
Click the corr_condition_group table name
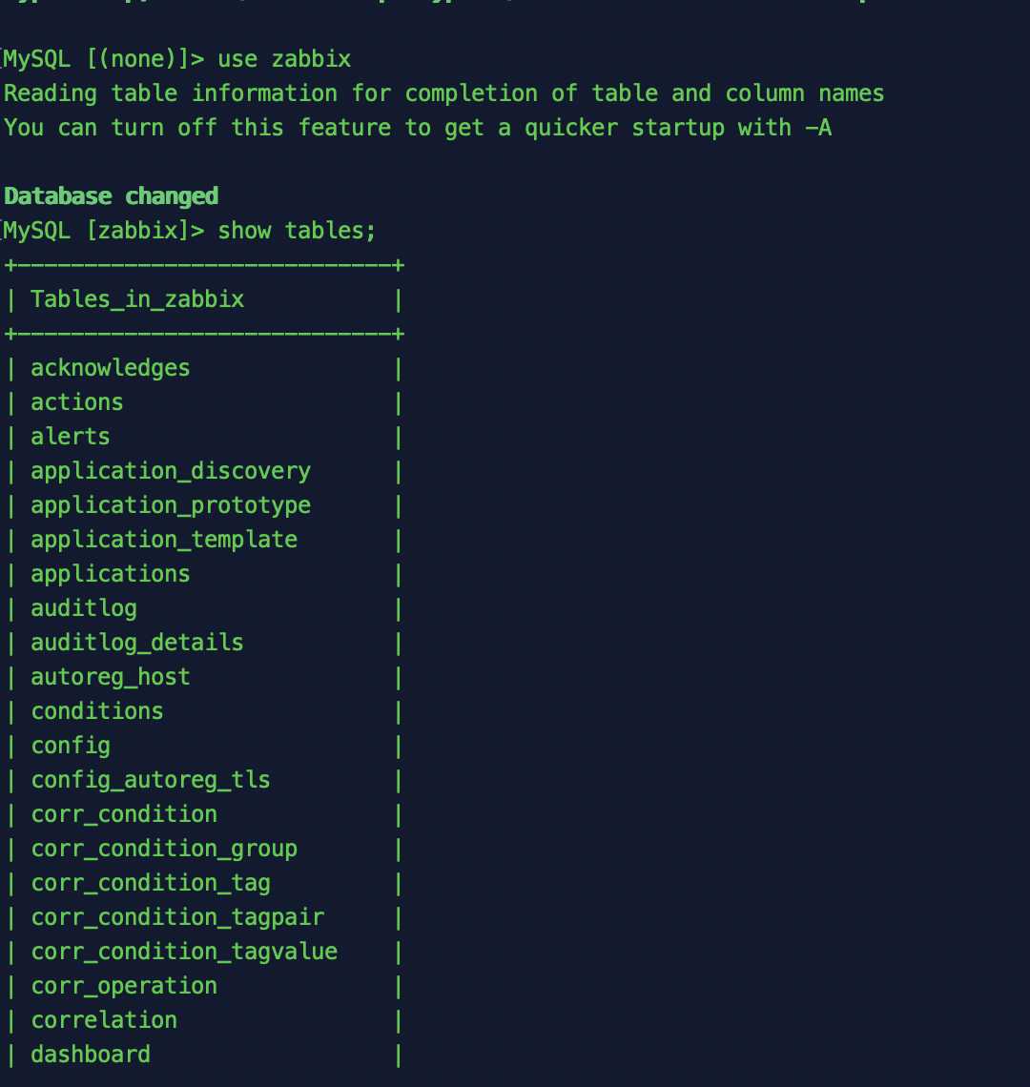[164, 849]
